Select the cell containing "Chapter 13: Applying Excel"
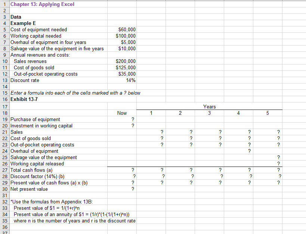 coord(42,4)
